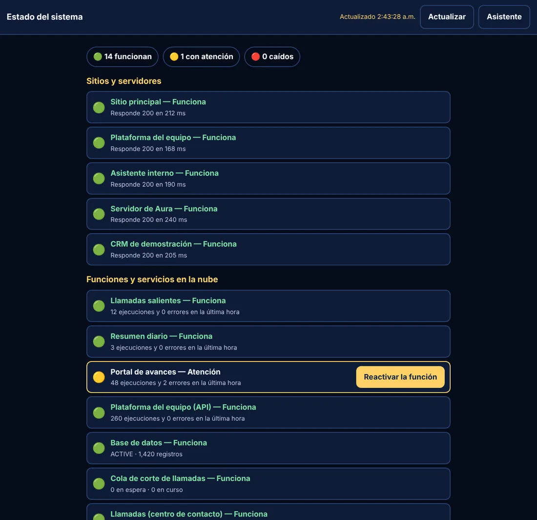Click green dot in '14 funcionan' pill
Image resolution: width=537 pixels, height=520 pixels.
(98, 57)
